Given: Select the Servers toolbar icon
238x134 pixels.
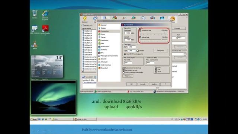Looking at the screenshot, I should point(105,18).
